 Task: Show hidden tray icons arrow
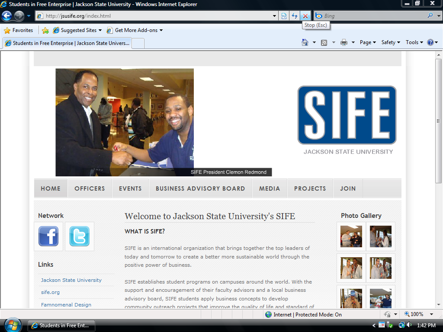point(374,326)
